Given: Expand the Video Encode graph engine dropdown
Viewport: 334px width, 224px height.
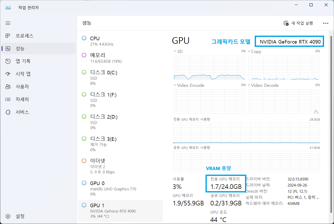Looking at the screenshot, I should (x=175, y=85).
